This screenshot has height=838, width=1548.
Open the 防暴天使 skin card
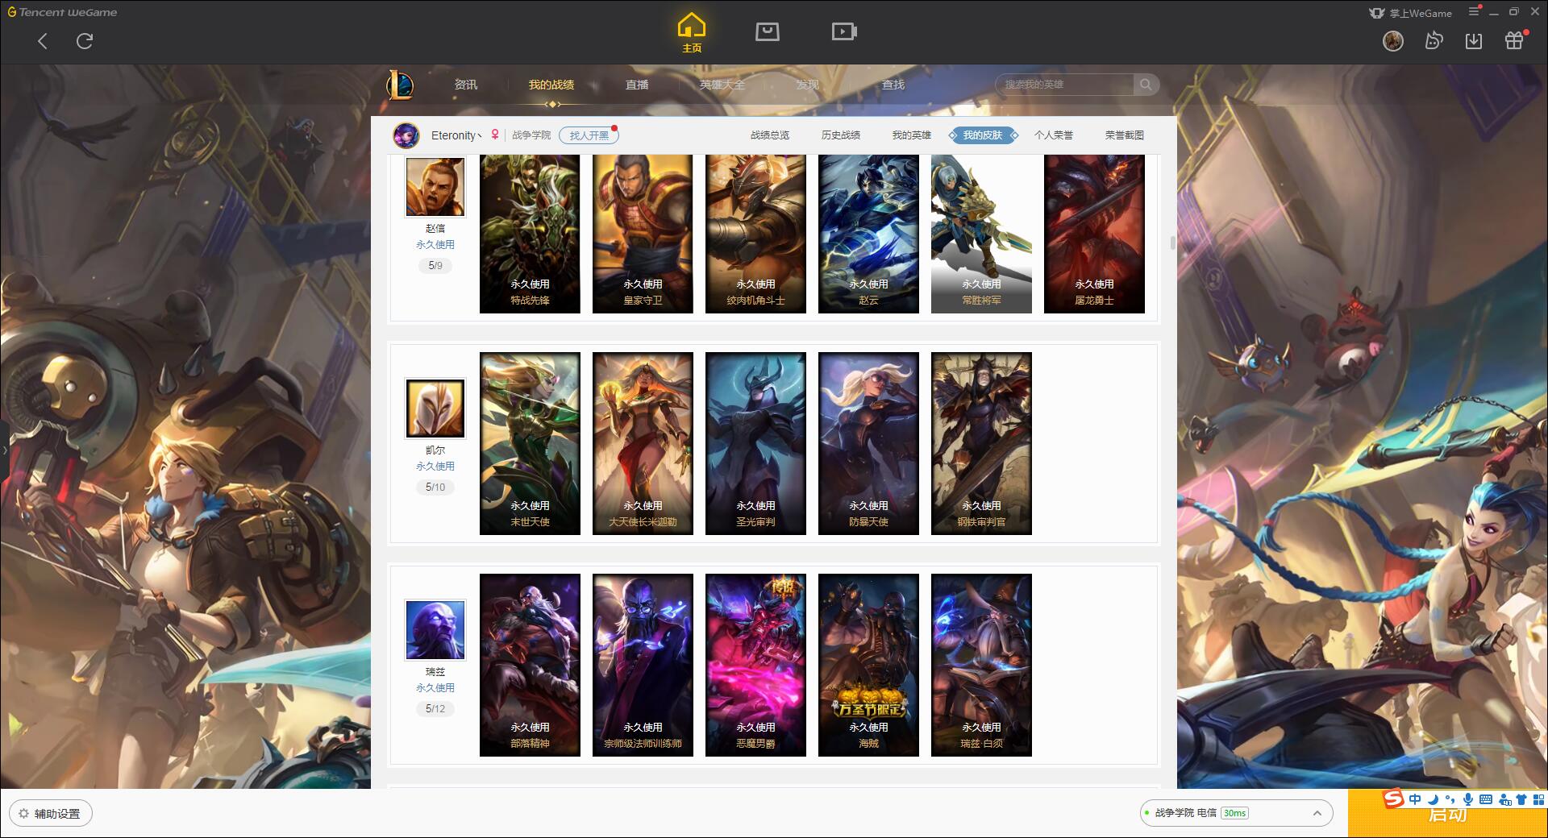point(868,443)
